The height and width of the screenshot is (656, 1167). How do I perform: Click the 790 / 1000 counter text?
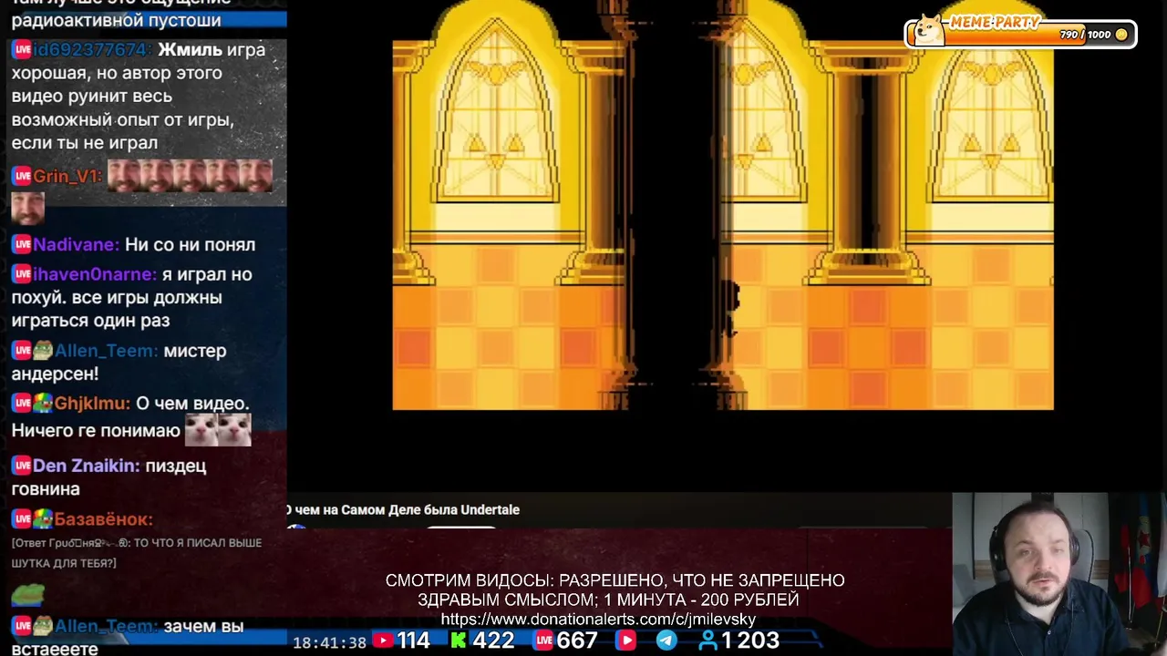pos(1085,35)
